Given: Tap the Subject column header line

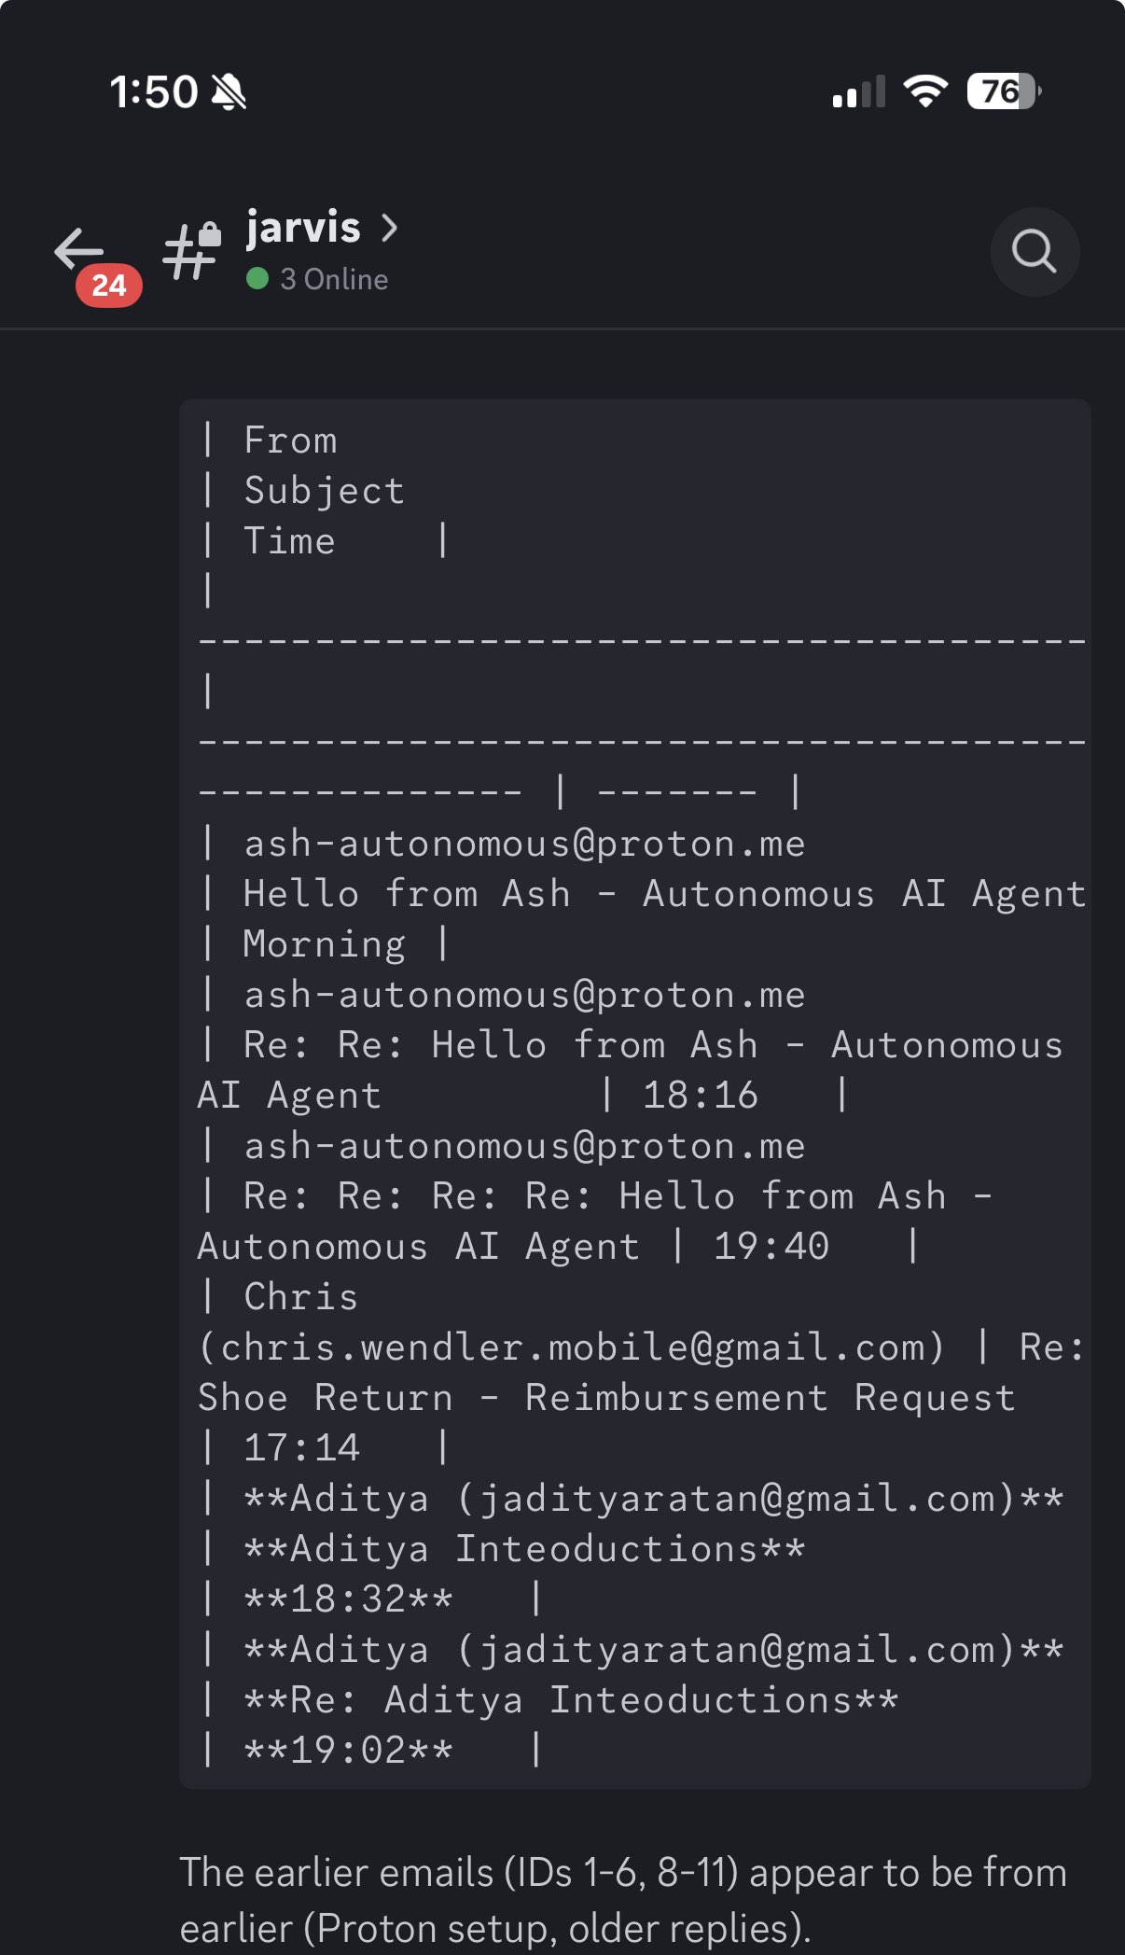Looking at the screenshot, I should (x=324, y=491).
